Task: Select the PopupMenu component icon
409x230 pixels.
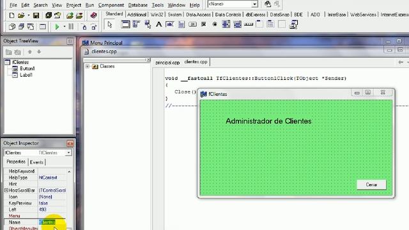Action: [x=148, y=24]
